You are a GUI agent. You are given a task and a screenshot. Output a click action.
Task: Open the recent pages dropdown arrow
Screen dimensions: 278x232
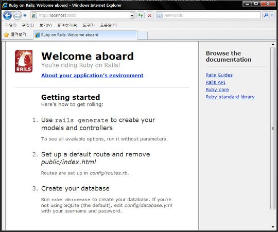(25, 15)
